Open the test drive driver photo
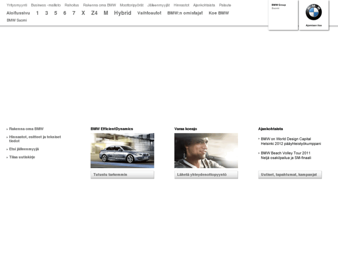338x253 pixels. point(206,150)
